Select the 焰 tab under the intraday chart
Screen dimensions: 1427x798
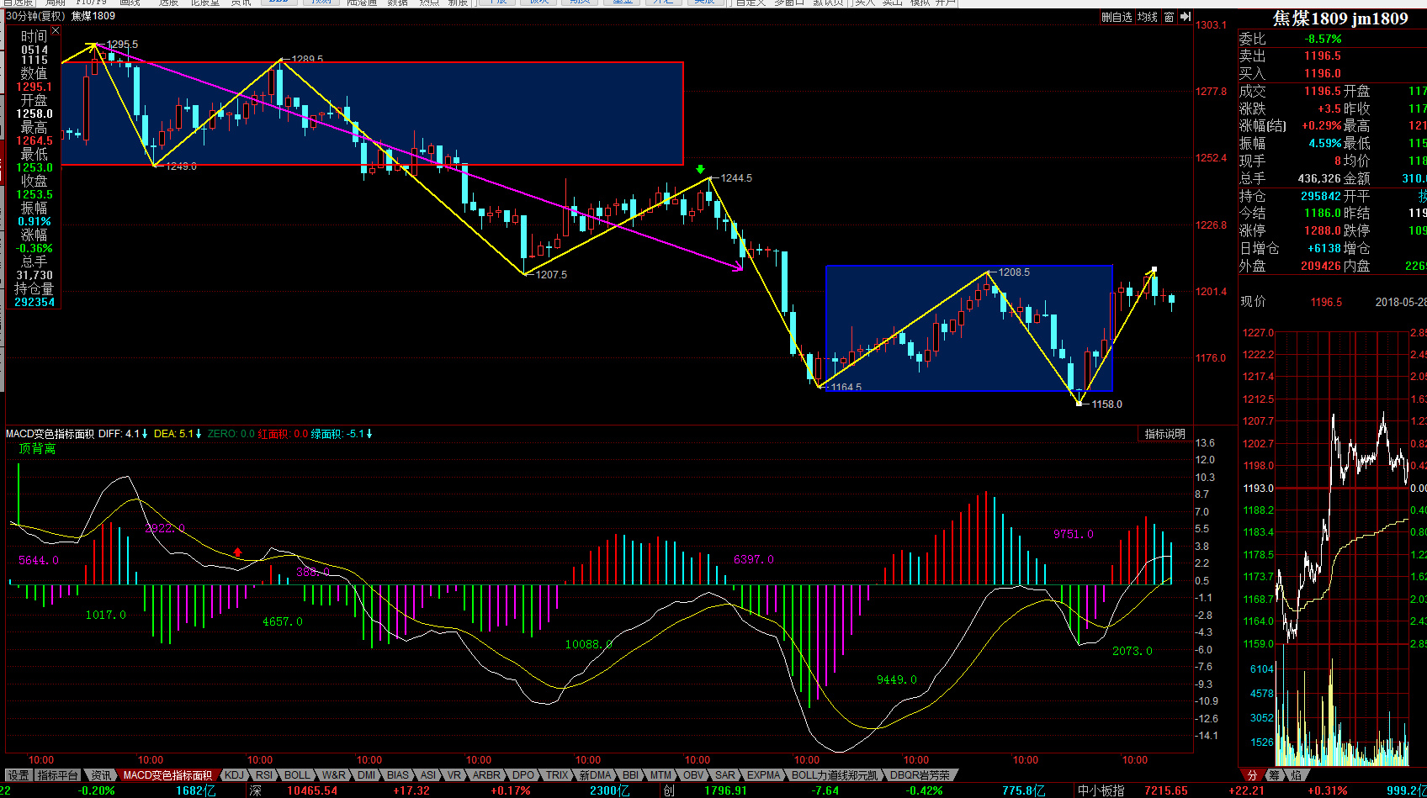click(x=1296, y=775)
